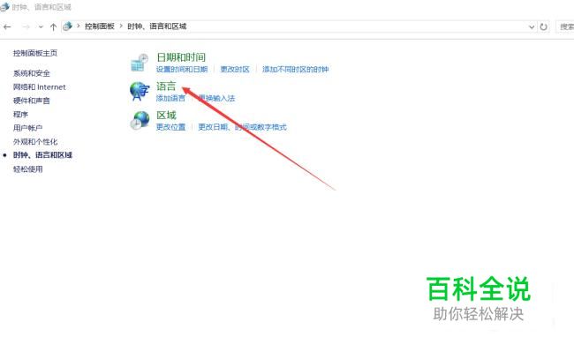Select 时钟、语言和区域 breadcrumb in address bar

157,26
